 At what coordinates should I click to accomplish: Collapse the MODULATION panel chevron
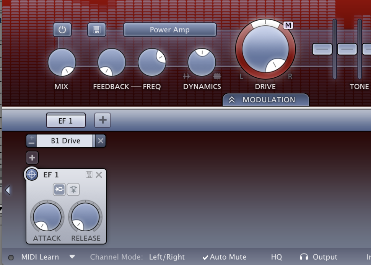pos(232,100)
